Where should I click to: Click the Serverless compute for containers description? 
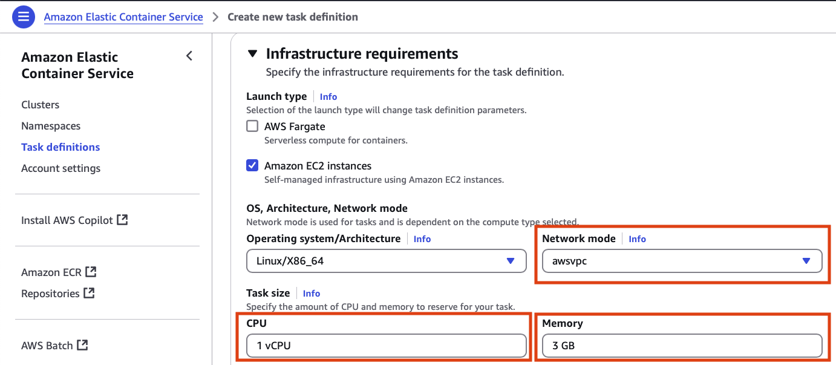[x=336, y=140]
